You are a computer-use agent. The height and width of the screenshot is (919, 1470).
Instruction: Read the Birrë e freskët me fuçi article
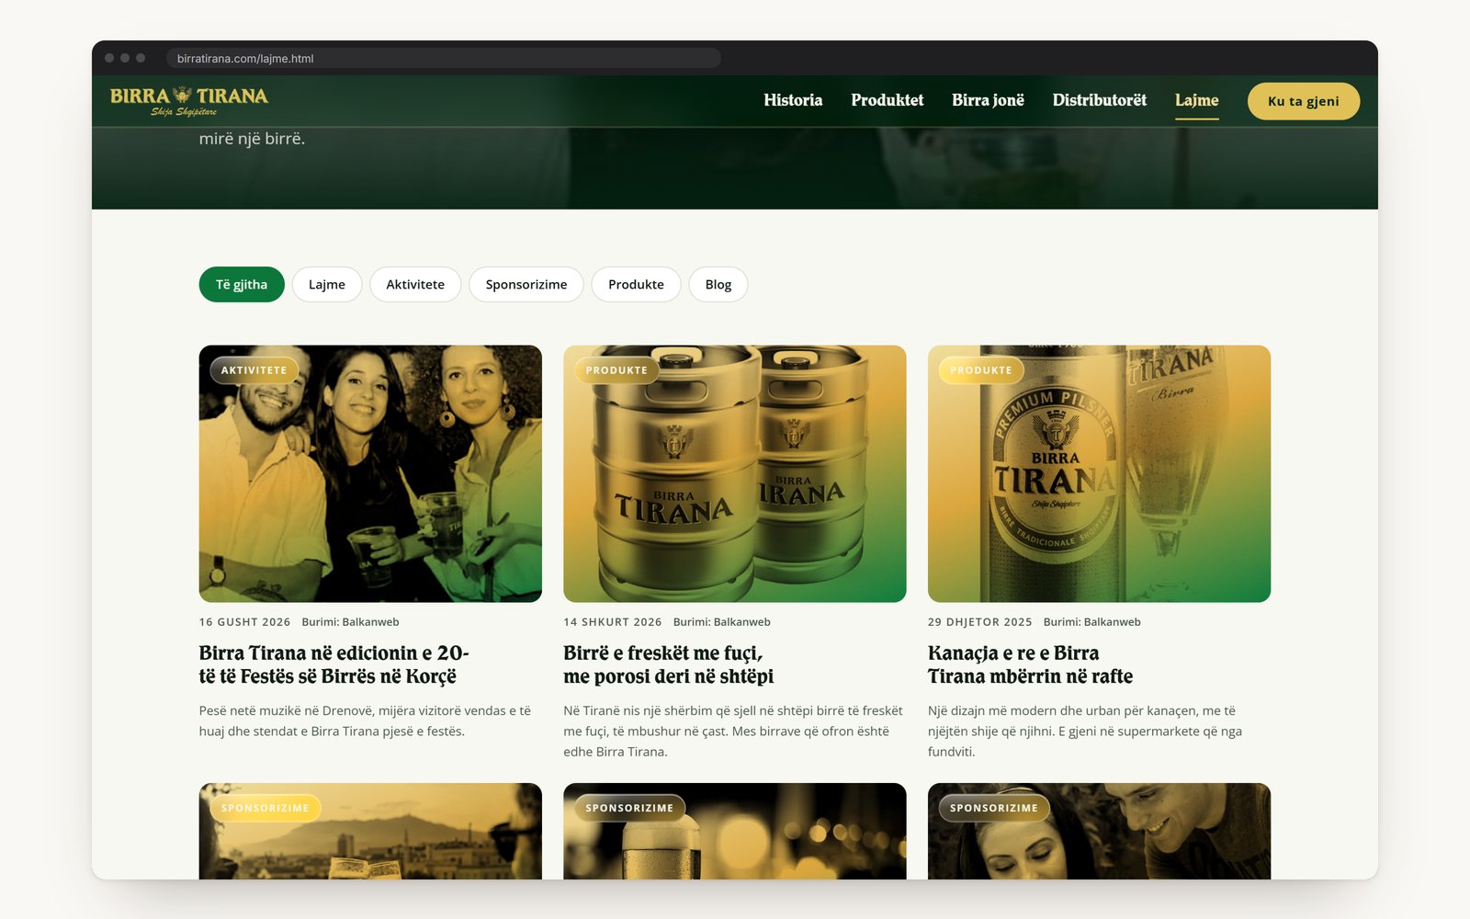(668, 664)
